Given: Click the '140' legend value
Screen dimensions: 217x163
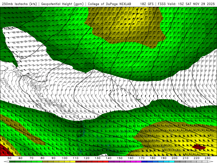Looking at the screenshot, I should [108, 158].
